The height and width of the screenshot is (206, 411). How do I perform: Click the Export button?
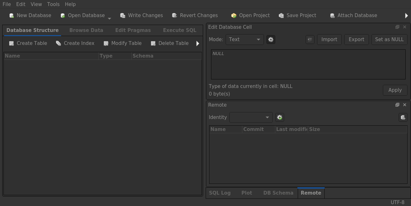[x=357, y=40]
